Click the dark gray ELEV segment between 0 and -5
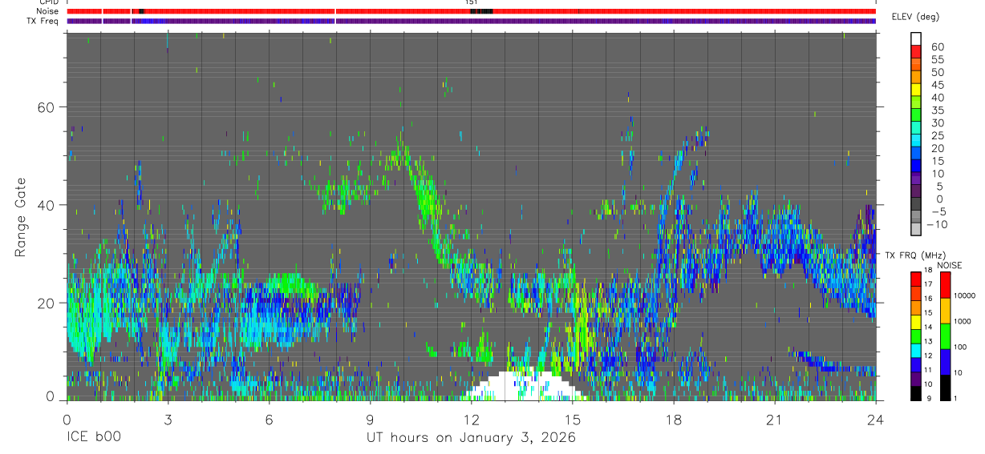 916,205
